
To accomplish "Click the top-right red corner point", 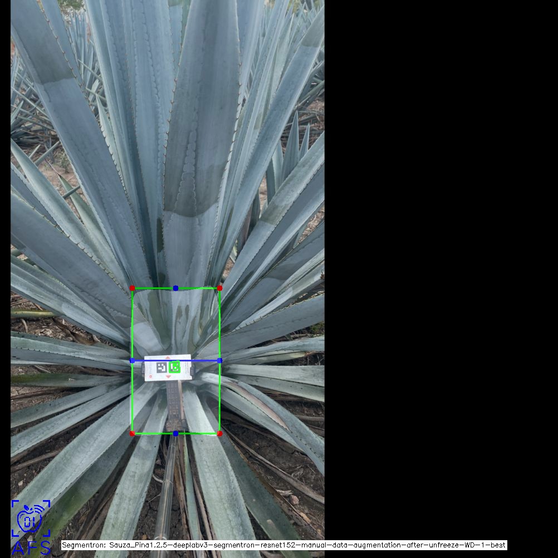I will [219, 288].
